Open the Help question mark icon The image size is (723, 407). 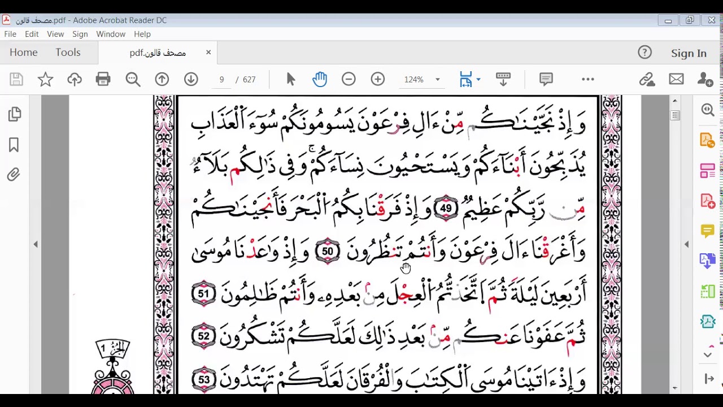(x=644, y=53)
